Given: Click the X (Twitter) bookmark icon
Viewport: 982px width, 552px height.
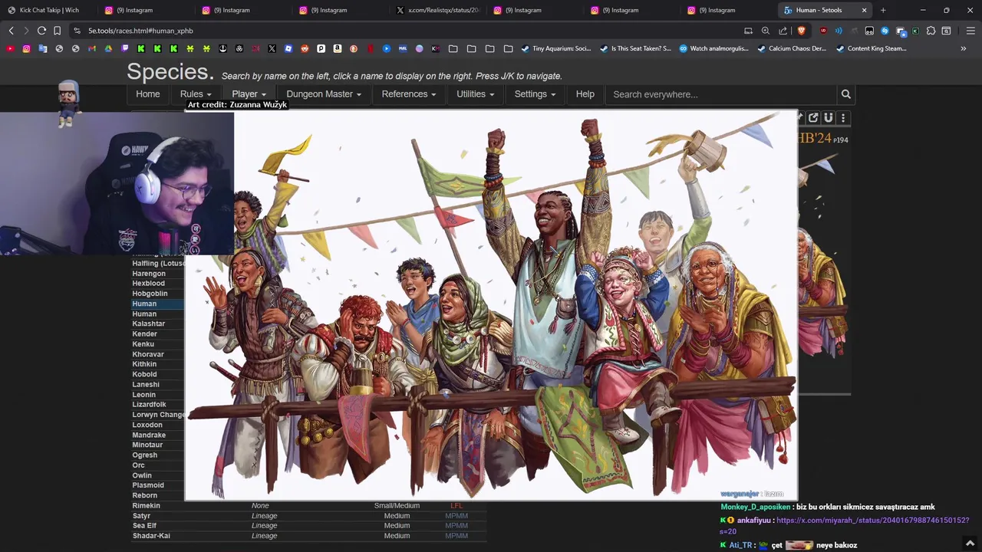Looking at the screenshot, I should pos(272,48).
